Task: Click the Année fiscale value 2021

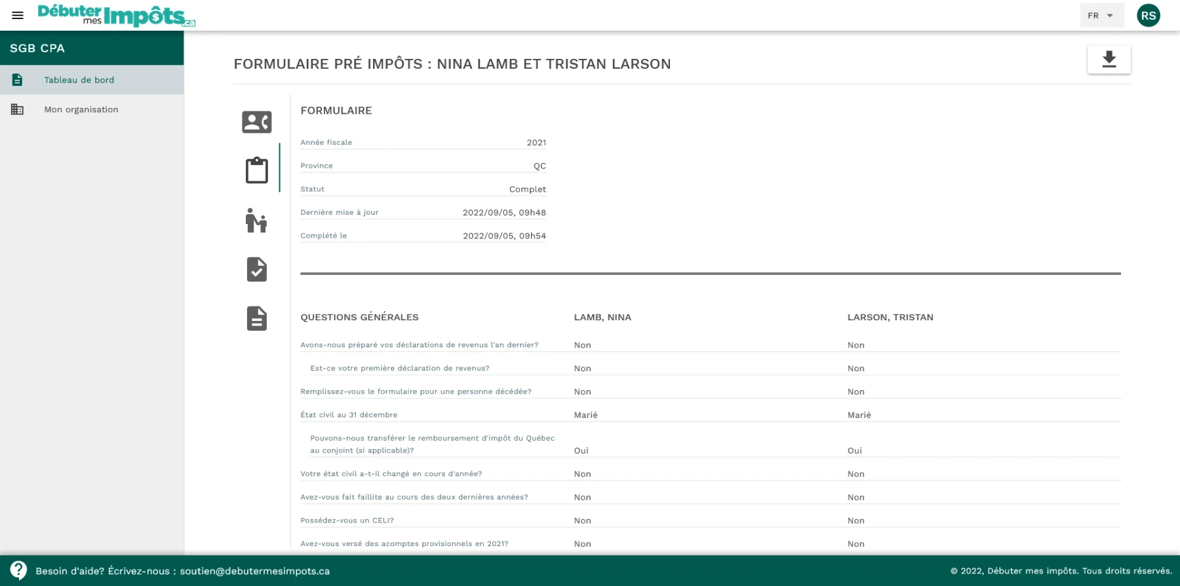Action: coord(536,143)
